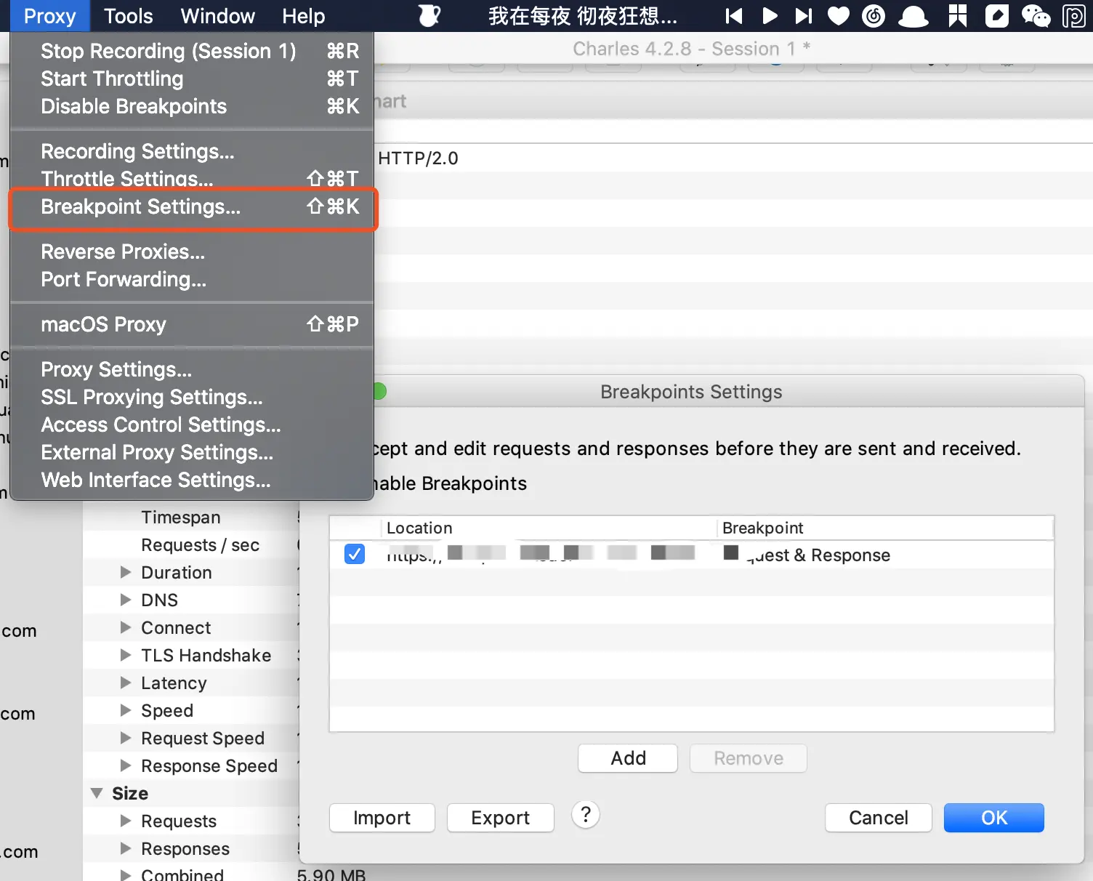Click the boxed P icon in menu bar
Screen dimensions: 1093x881
point(1074,16)
